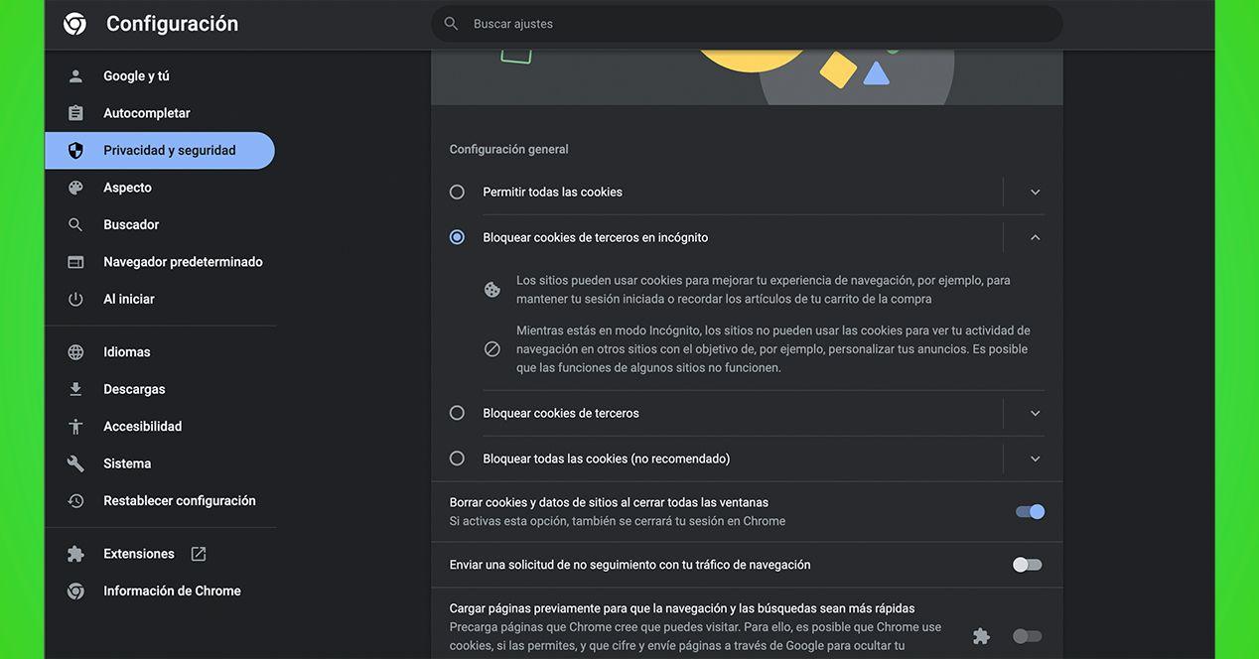Open Aspecto settings via its paint icon

(x=75, y=187)
